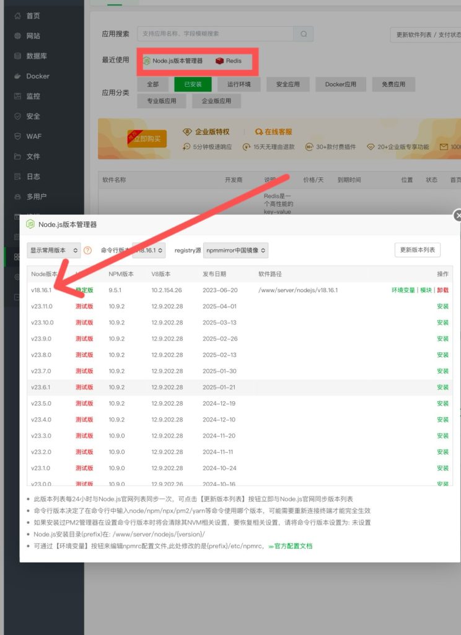Screen dimensions: 461x635
Task: Click the 更新软件列表 / 支付状态 button
Action: click(x=427, y=35)
